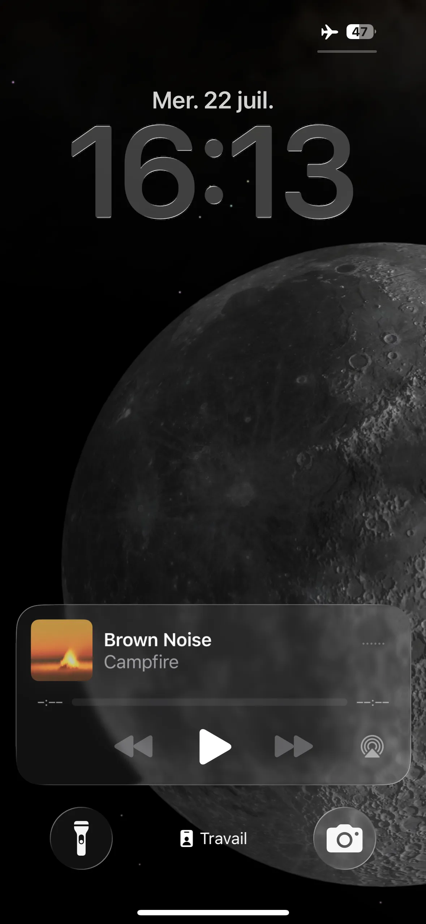The height and width of the screenshot is (924, 426).
Task: Skip forward with fast-forward button
Action: 293,746
